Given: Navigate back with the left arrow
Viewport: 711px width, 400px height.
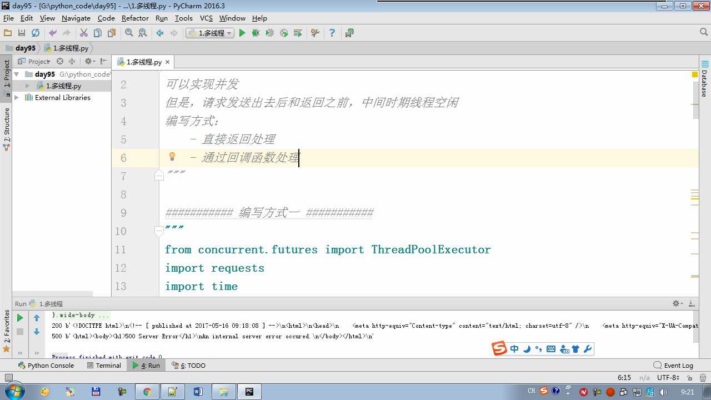Looking at the screenshot, I should point(160,33).
